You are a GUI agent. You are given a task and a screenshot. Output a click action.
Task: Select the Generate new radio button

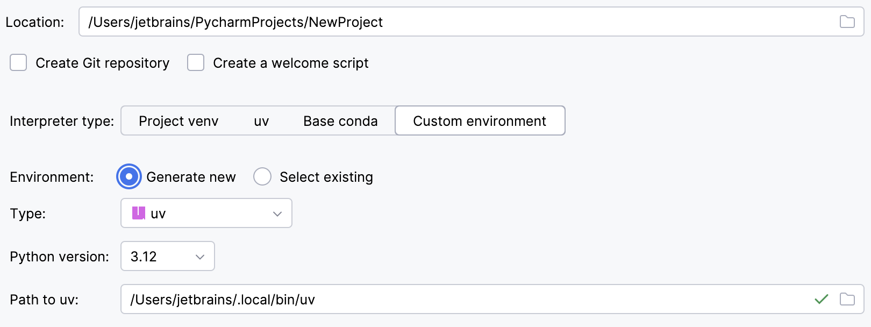(x=129, y=176)
